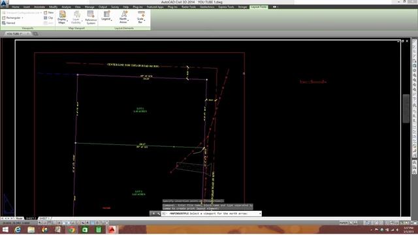Open the Featured Apps ribbon tab
This screenshot has height=235, width=418.
tap(155, 7)
